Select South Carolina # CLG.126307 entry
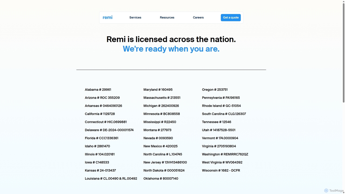This screenshot has height=194, width=345. (x=224, y=114)
